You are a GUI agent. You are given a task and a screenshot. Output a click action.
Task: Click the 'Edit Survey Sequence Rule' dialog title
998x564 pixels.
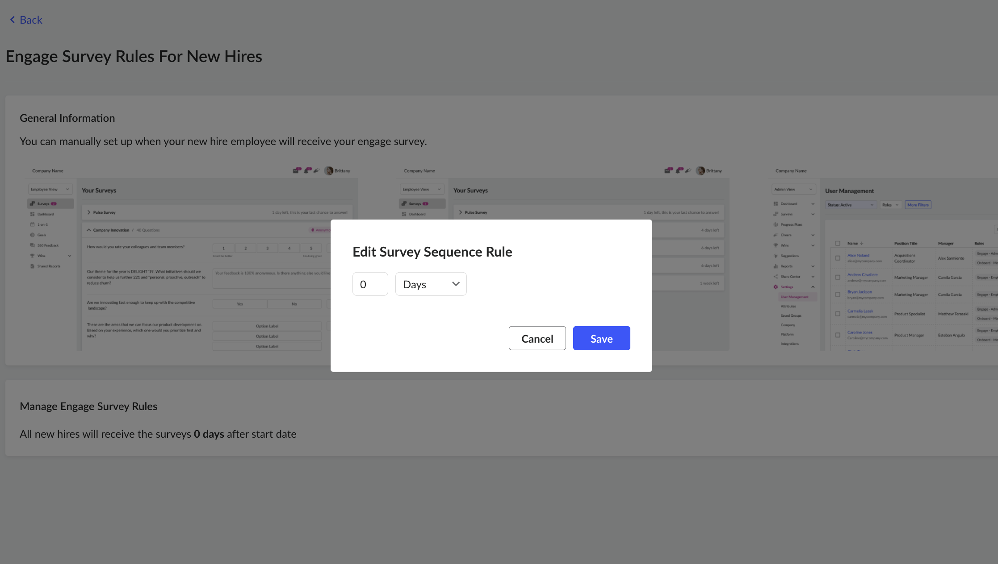point(432,252)
